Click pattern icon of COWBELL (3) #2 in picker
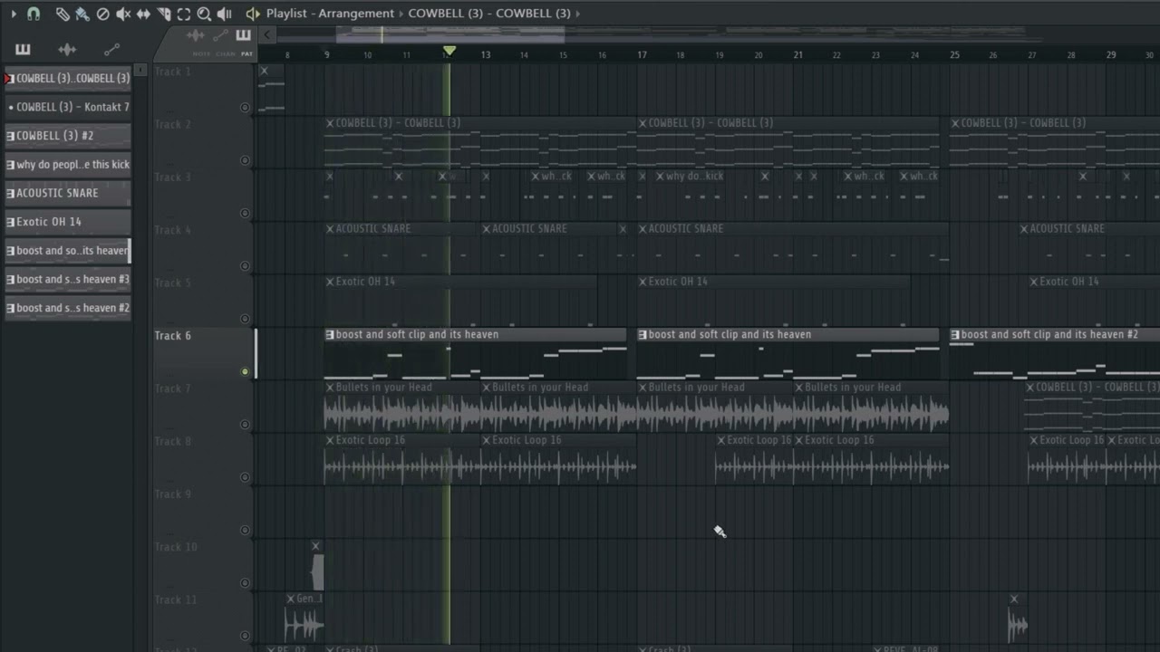1160x652 pixels. point(10,136)
